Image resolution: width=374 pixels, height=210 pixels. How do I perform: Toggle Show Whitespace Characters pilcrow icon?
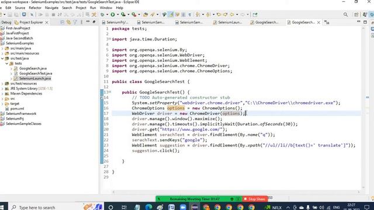(190, 15)
